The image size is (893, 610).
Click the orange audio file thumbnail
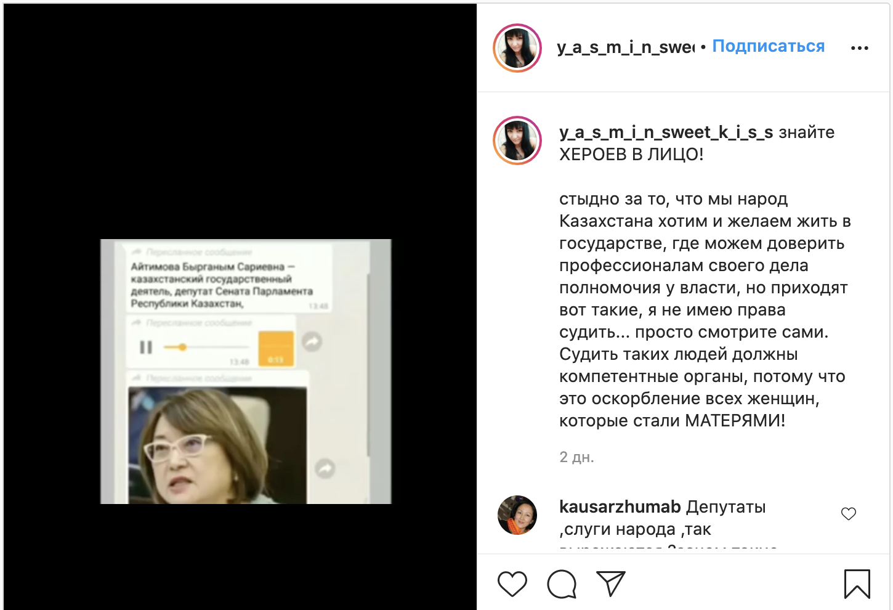coord(275,349)
